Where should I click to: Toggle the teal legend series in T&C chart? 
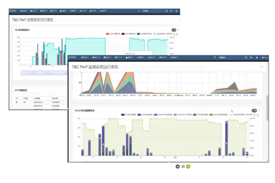pyautogui.click(x=138, y=33)
